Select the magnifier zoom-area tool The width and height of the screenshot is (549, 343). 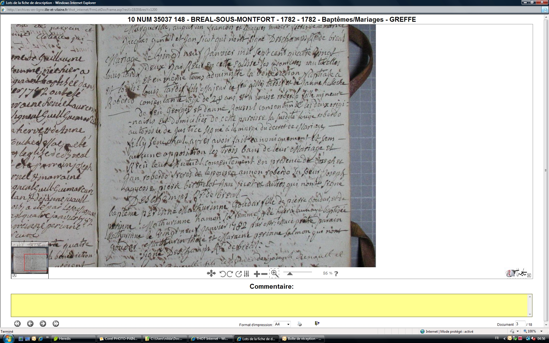point(274,273)
